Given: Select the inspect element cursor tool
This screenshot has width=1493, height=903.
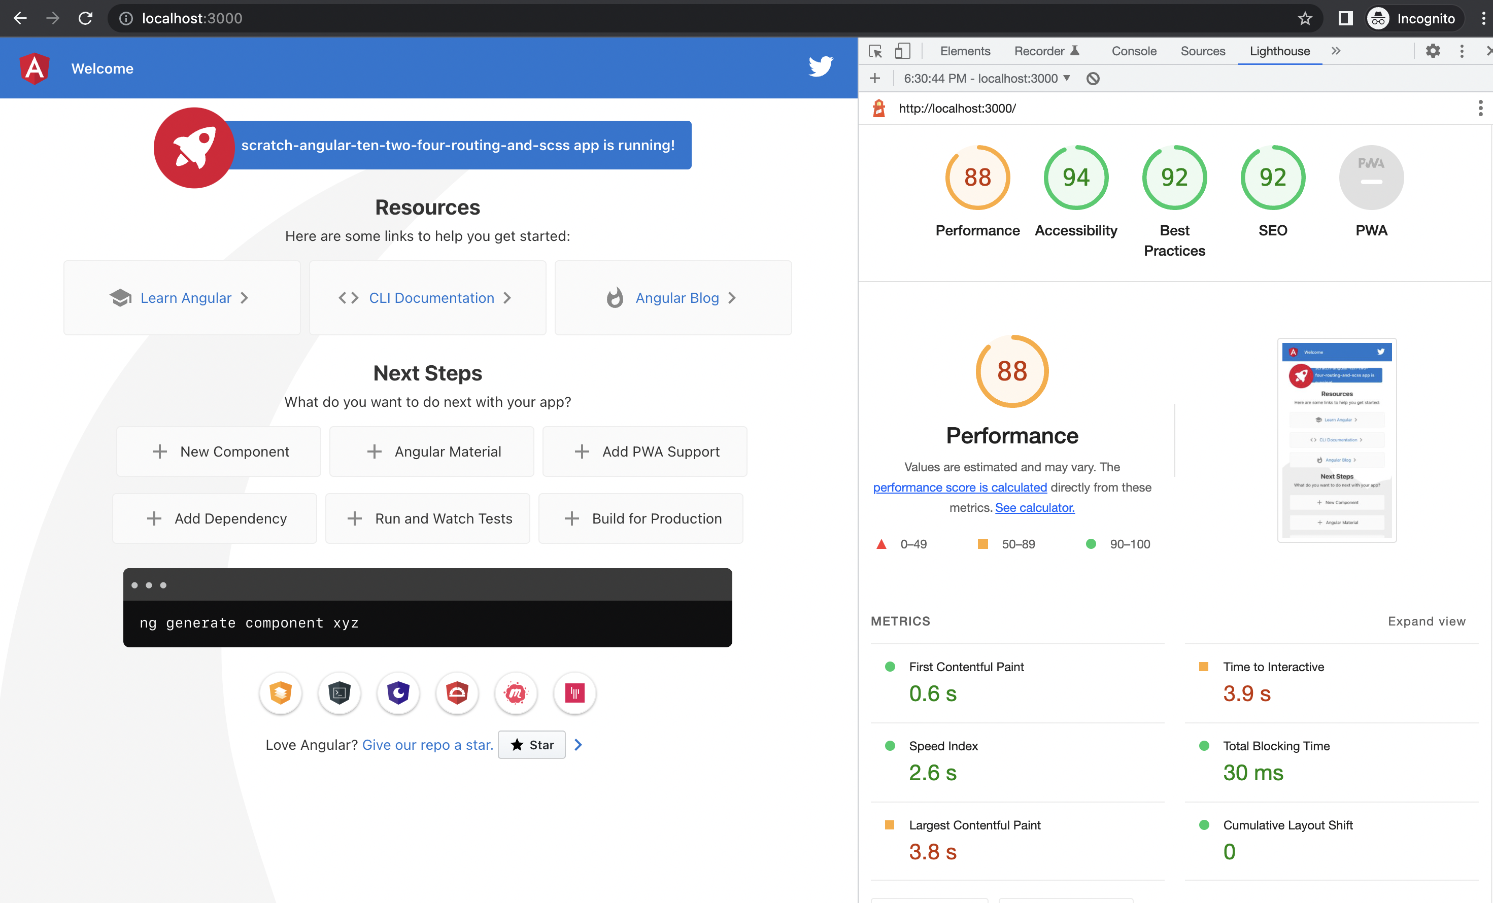Looking at the screenshot, I should tap(875, 51).
